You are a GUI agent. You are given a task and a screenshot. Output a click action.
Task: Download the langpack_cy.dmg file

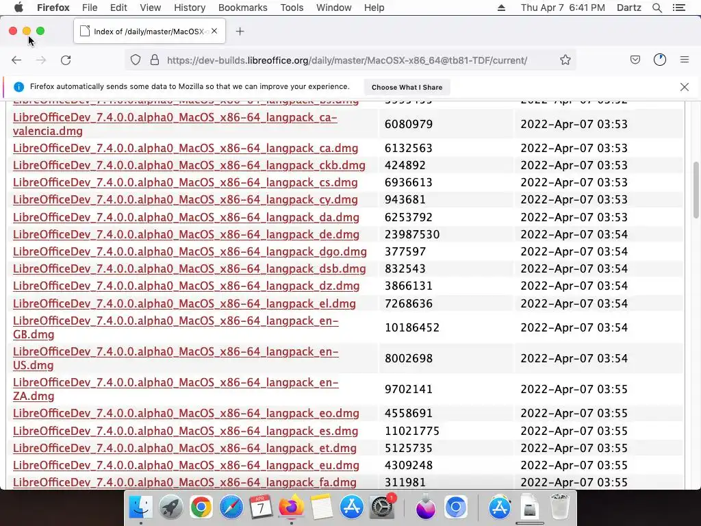(x=185, y=199)
